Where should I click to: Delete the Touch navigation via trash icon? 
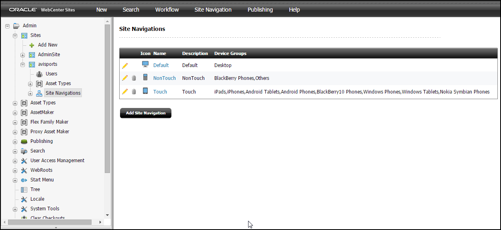134,92
